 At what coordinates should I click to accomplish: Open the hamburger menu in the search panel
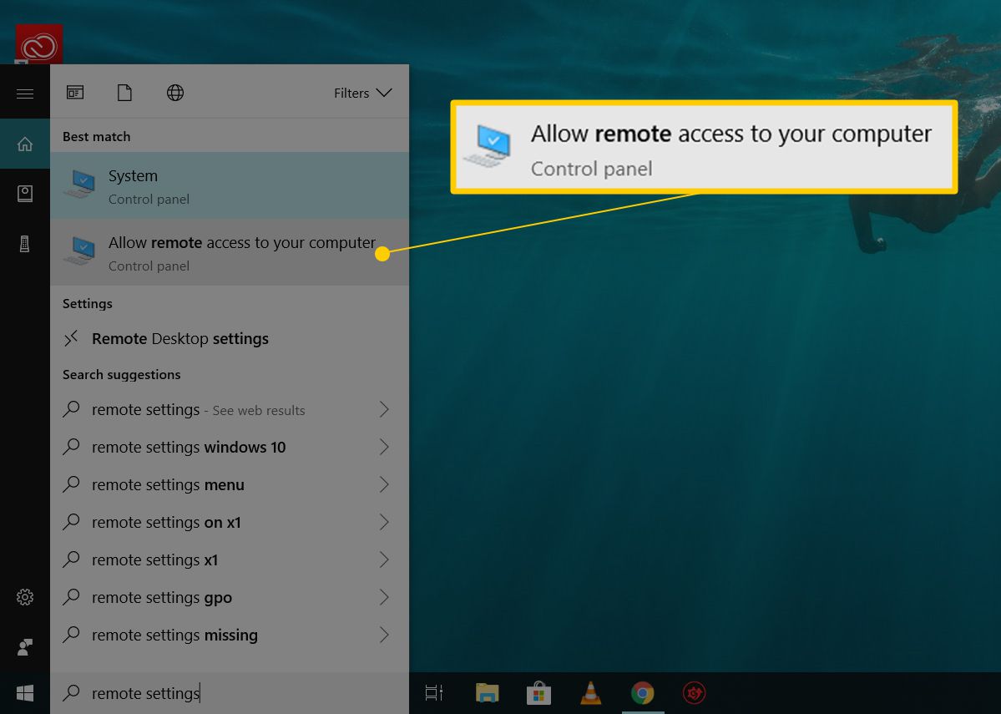point(25,92)
